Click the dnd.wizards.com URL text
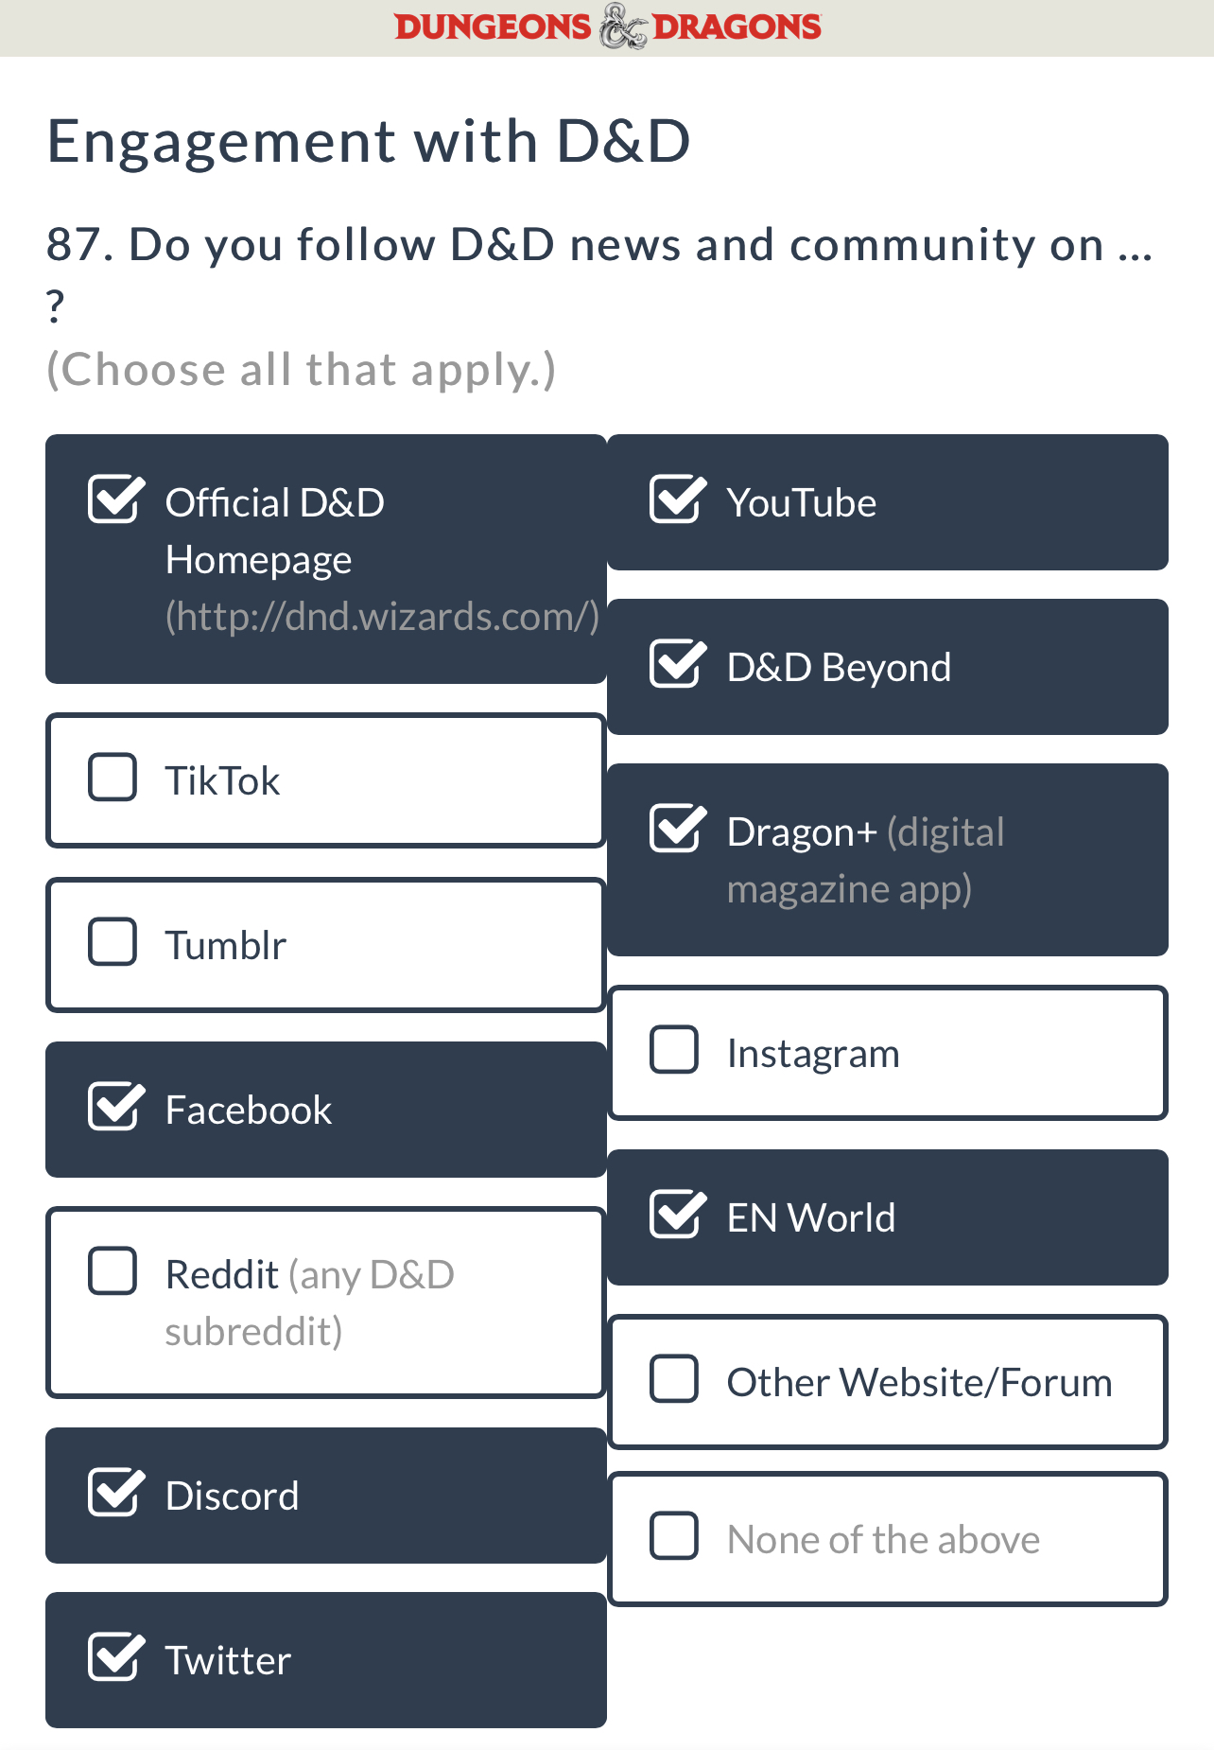 (x=382, y=617)
